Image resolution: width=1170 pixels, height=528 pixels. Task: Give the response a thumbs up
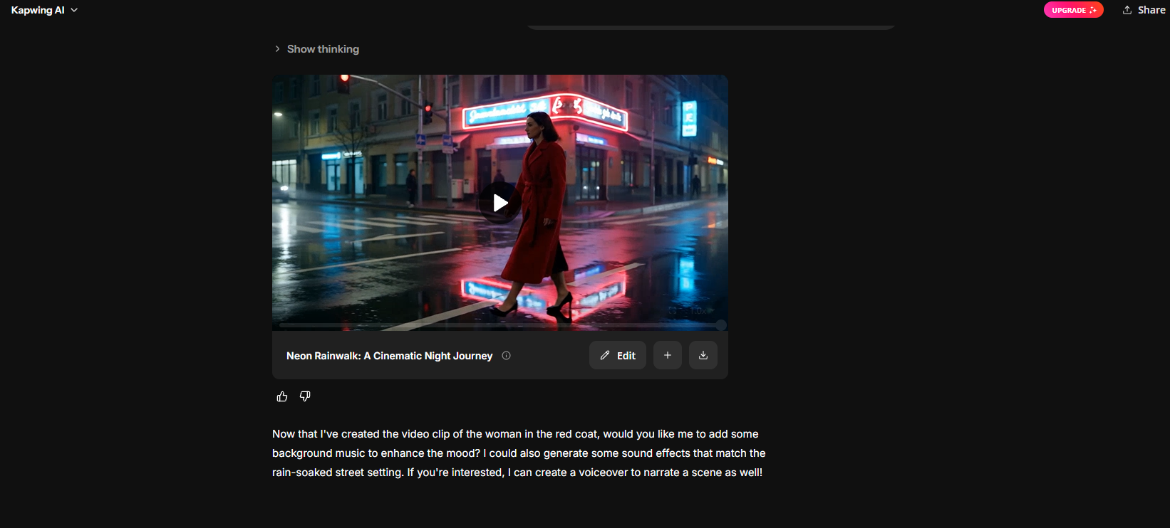point(282,396)
